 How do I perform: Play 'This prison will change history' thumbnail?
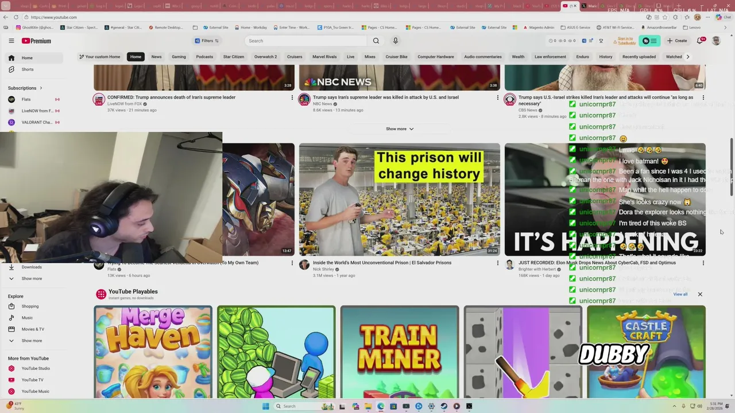pyautogui.click(x=399, y=200)
